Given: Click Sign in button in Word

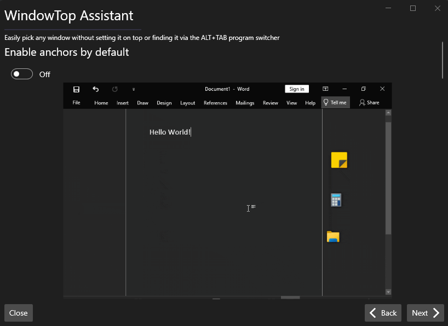Looking at the screenshot, I should [x=297, y=89].
